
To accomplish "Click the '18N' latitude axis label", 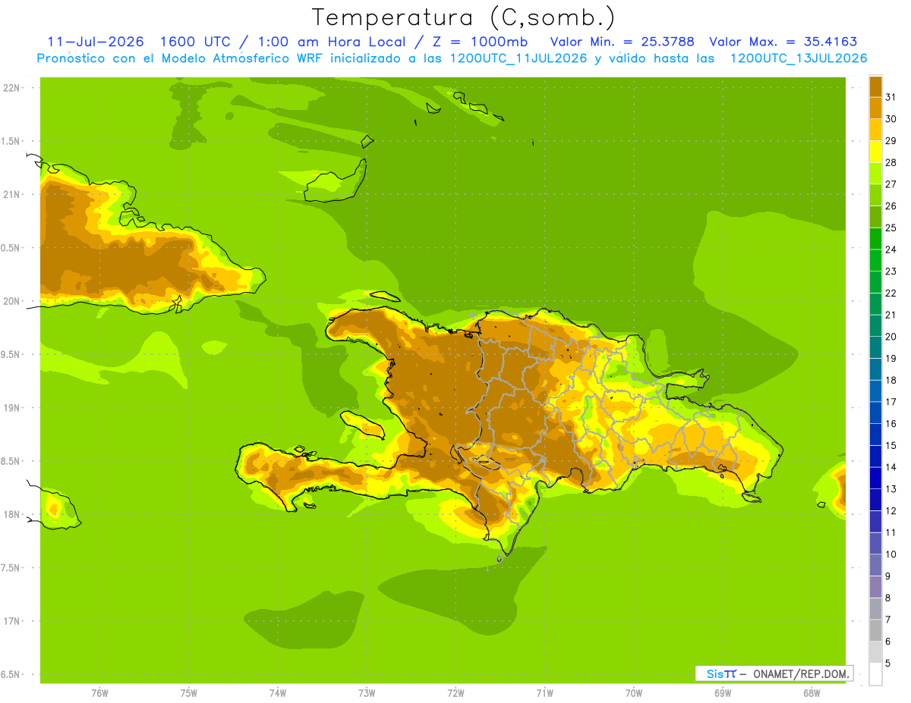I will [x=11, y=514].
